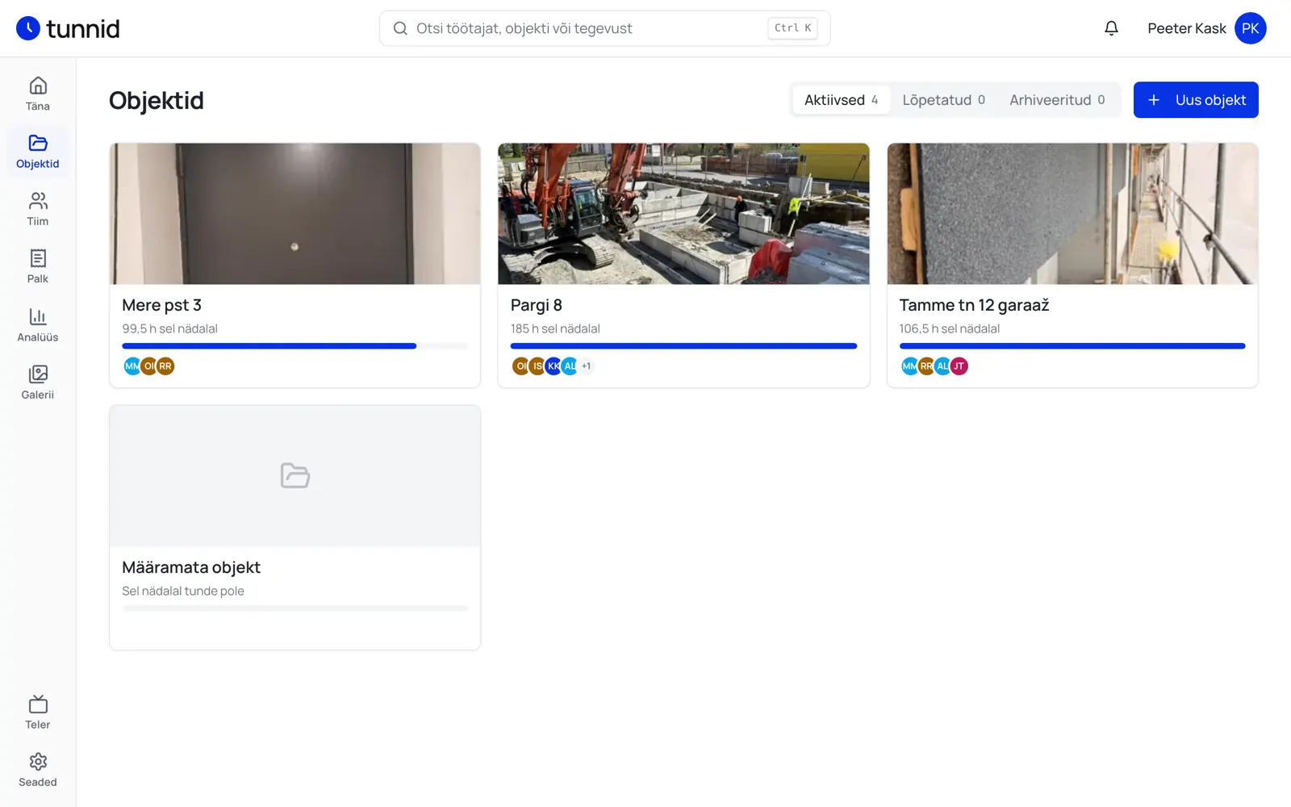Click the MM avatar on Mere pst 3

pyautogui.click(x=132, y=366)
